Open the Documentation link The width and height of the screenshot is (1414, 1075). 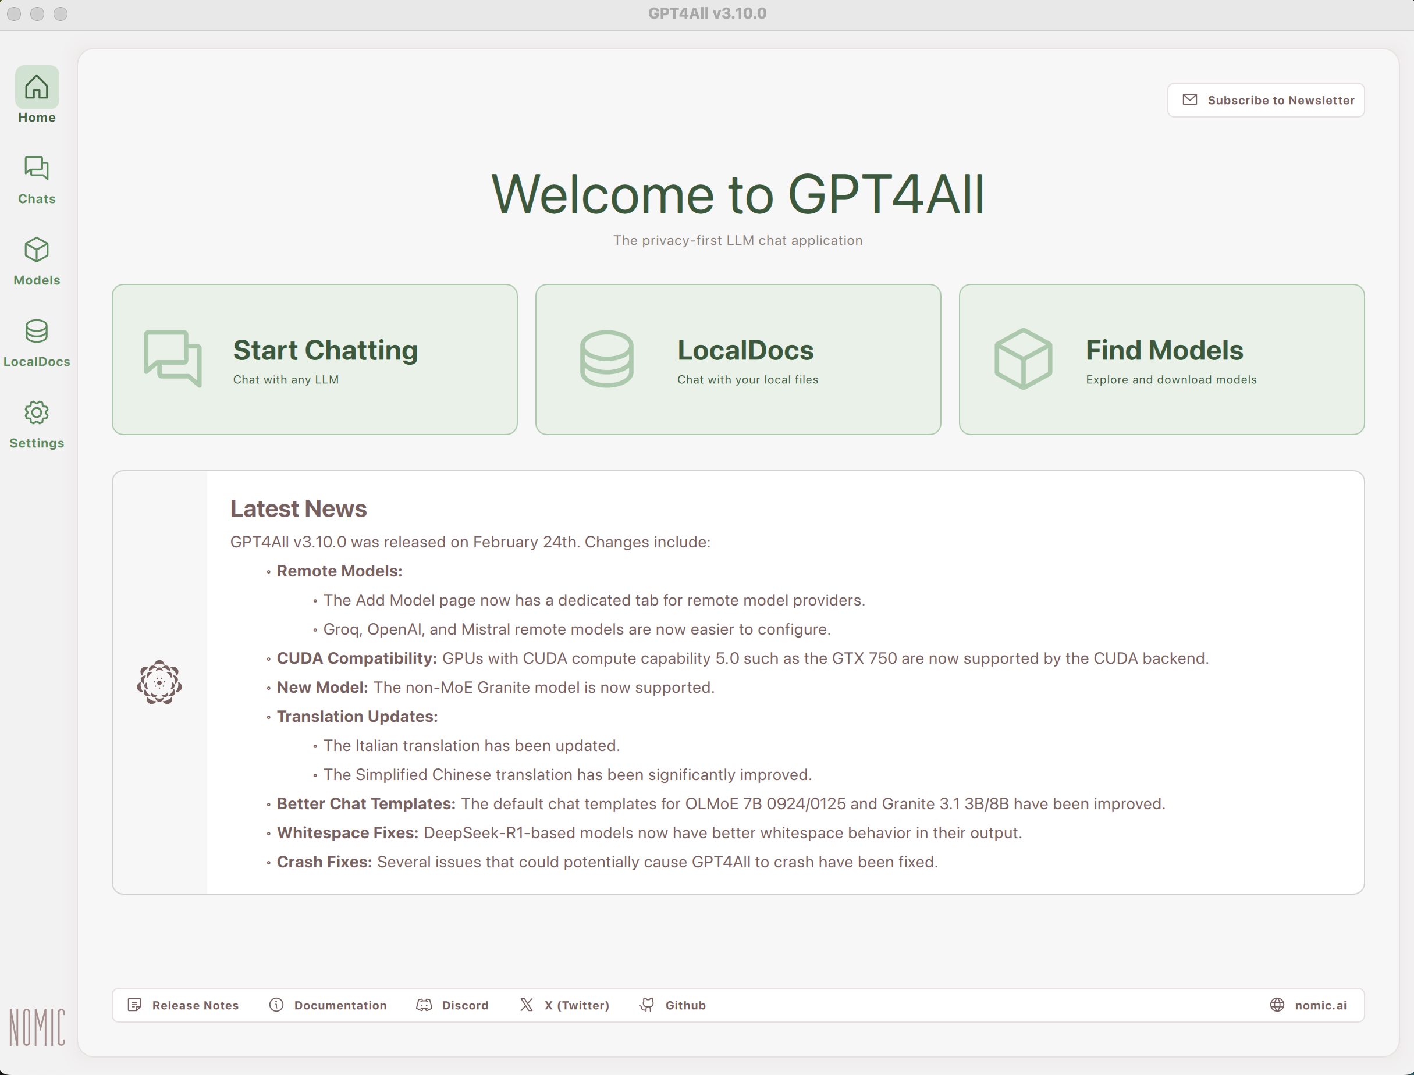click(328, 1005)
